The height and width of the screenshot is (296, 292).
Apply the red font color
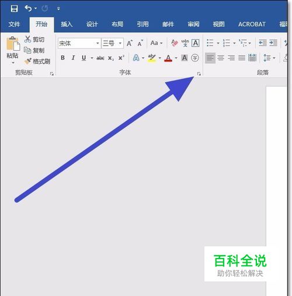click(x=168, y=58)
